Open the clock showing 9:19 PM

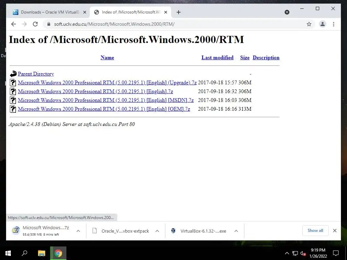[318, 253]
